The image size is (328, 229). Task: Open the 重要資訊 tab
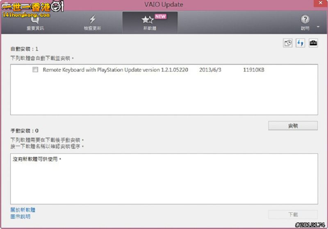click(35, 23)
